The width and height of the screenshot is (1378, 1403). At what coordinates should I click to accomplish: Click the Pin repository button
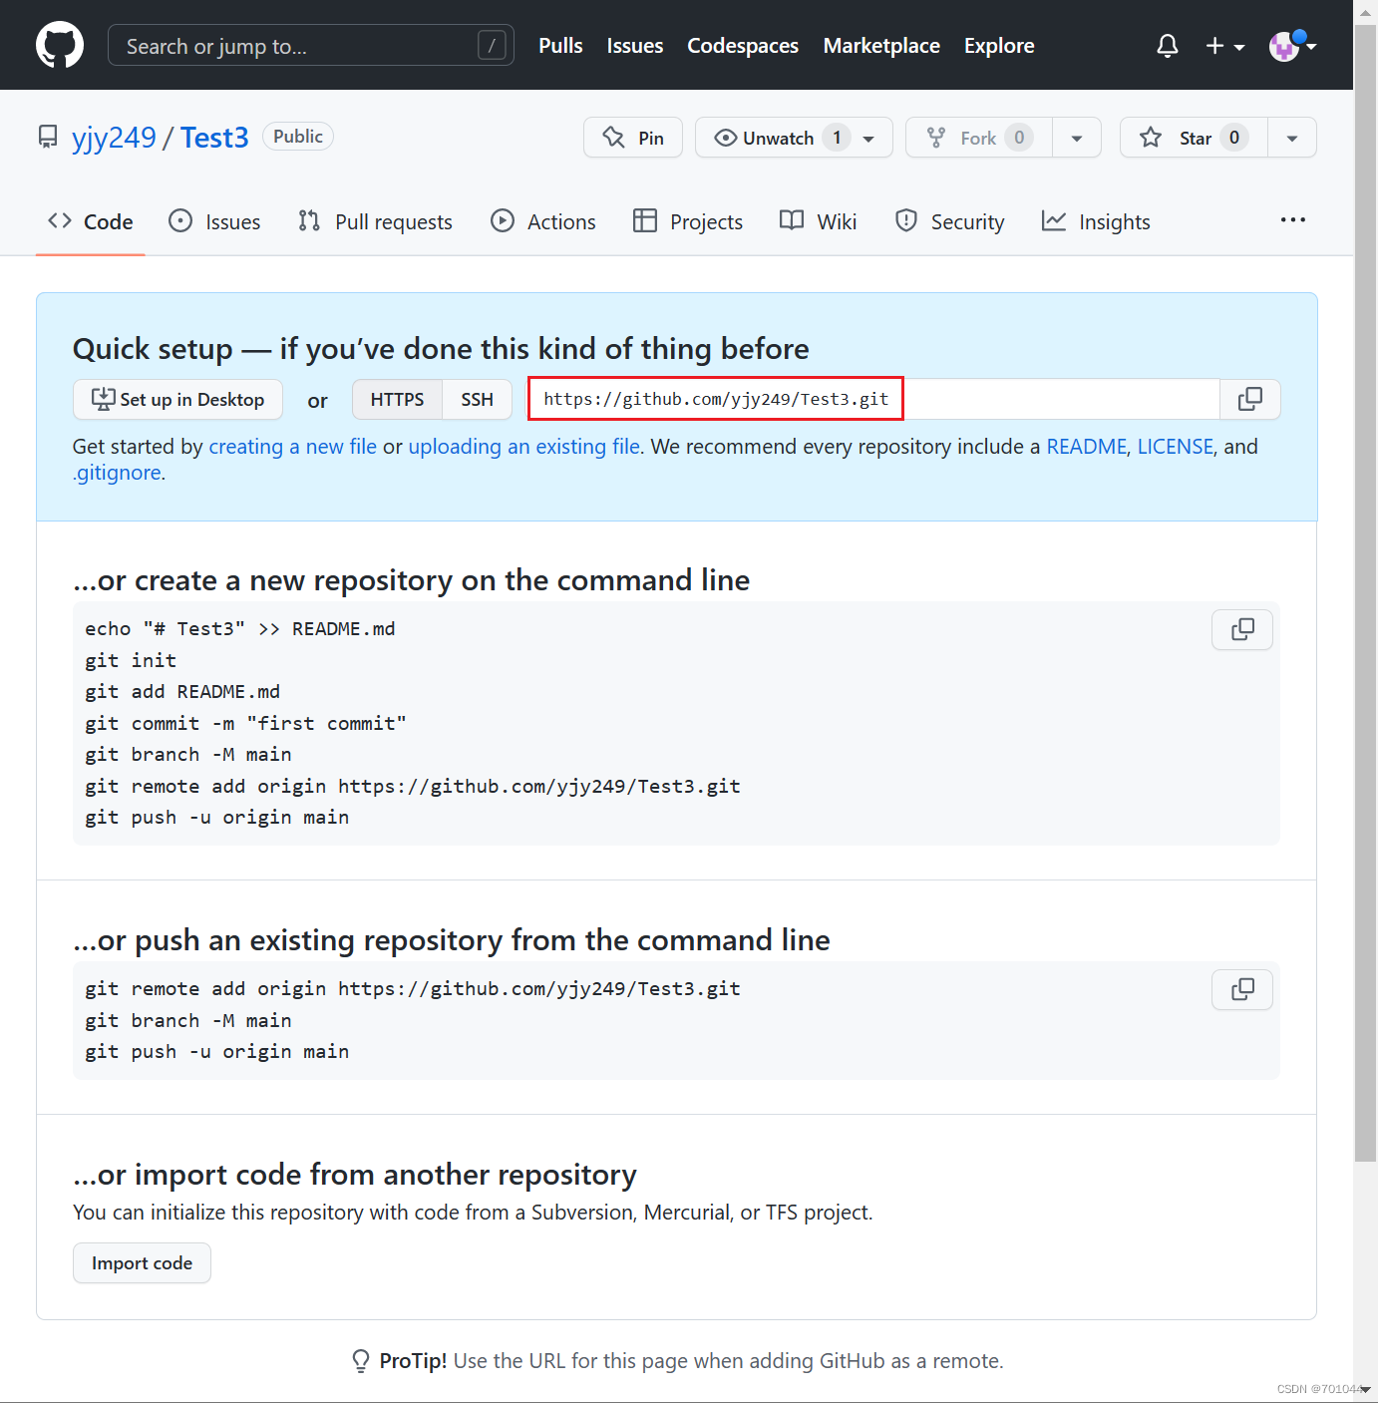[x=633, y=138]
